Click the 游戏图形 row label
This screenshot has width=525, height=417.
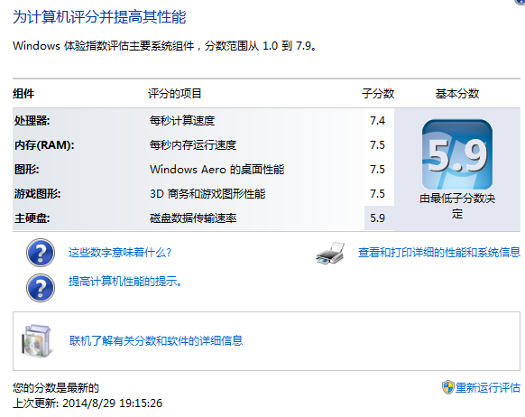(38, 193)
